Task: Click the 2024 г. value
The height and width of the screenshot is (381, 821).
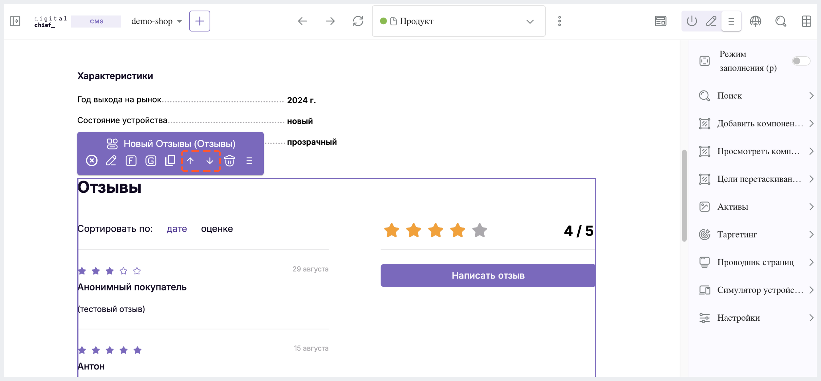Action: tap(301, 100)
